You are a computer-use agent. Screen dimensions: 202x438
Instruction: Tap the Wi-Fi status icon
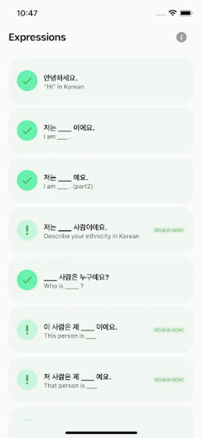point(173,13)
